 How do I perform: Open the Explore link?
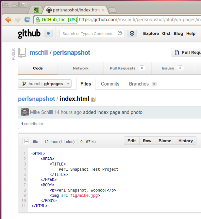point(151,34)
